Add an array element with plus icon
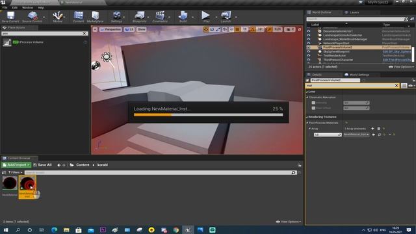416x234 pixels. (372, 129)
